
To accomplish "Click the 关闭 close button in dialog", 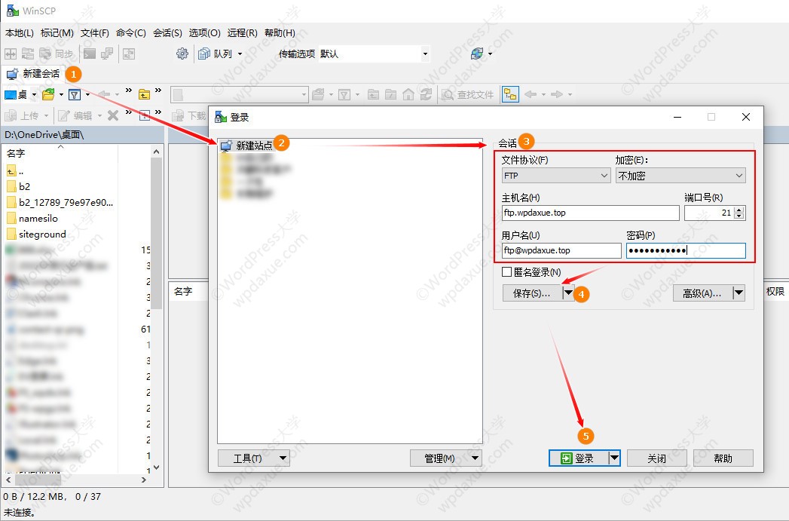I will pyautogui.click(x=656, y=458).
